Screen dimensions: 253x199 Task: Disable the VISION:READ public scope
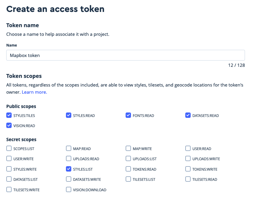9,125
